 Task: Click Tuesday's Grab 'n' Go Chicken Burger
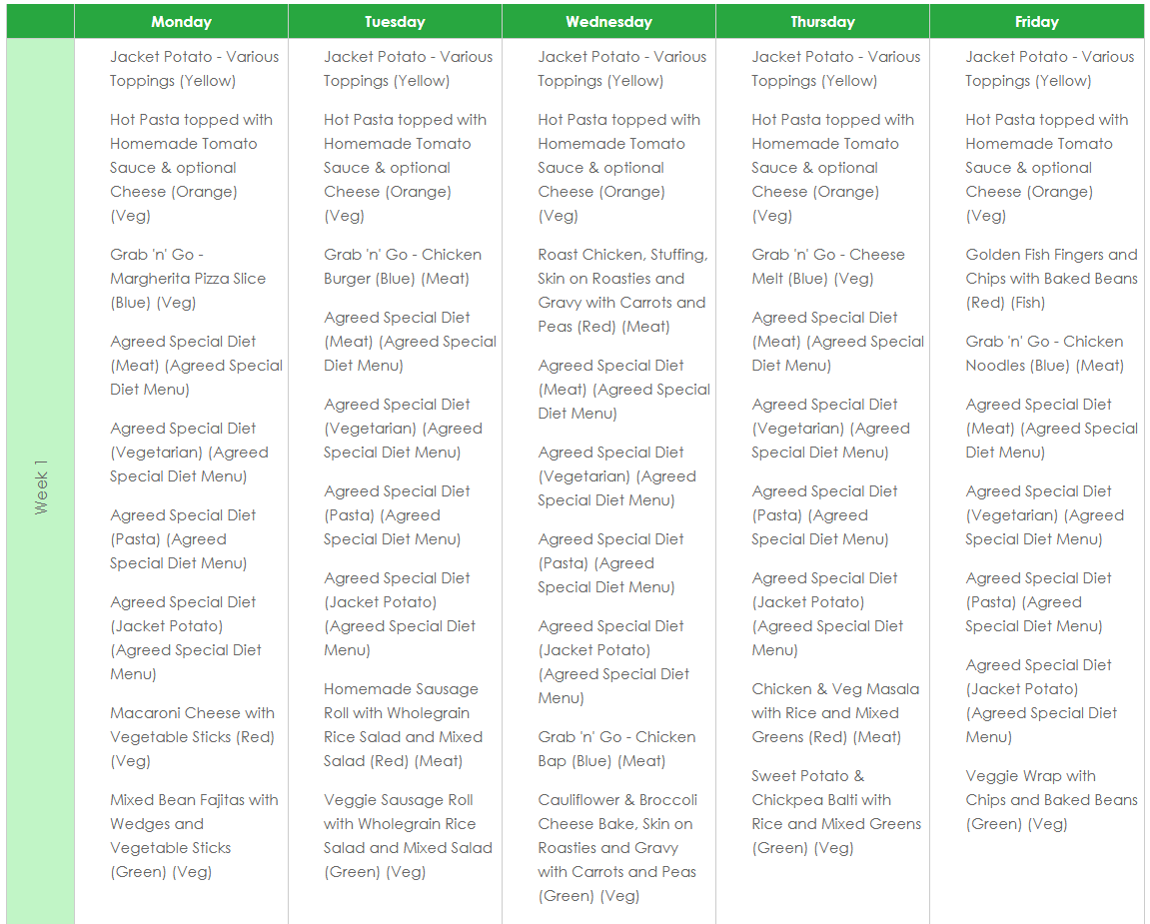(x=402, y=267)
